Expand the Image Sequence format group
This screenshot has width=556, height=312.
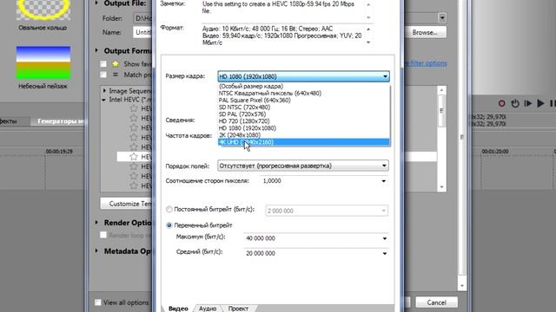click(x=104, y=90)
